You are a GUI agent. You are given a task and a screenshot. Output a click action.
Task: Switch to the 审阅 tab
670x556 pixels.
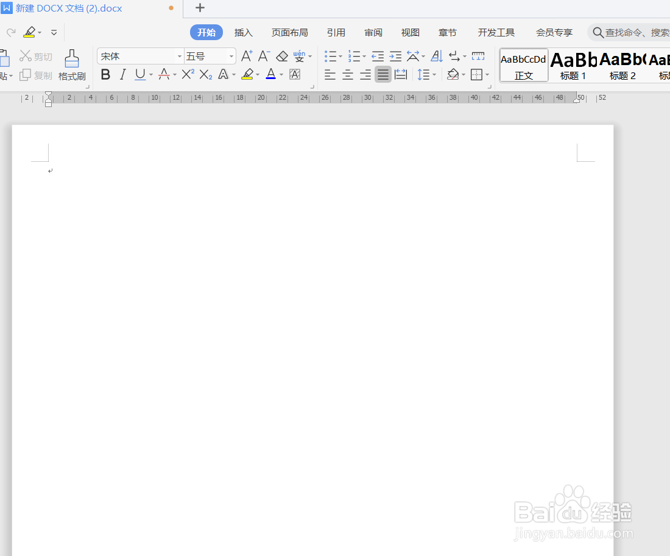tap(373, 32)
